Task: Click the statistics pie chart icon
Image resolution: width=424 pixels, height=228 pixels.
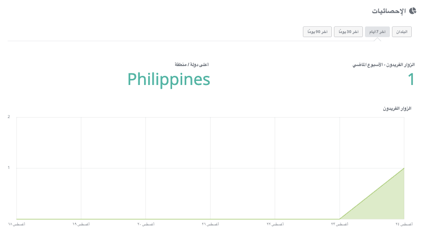Action: (x=413, y=11)
